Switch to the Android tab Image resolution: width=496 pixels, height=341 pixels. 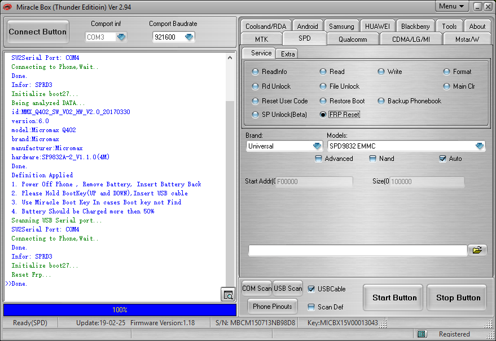[308, 27]
